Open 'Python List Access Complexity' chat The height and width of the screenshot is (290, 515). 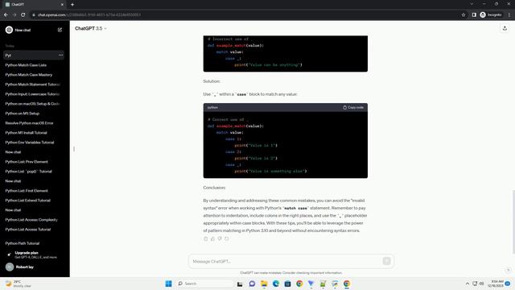(31, 220)
